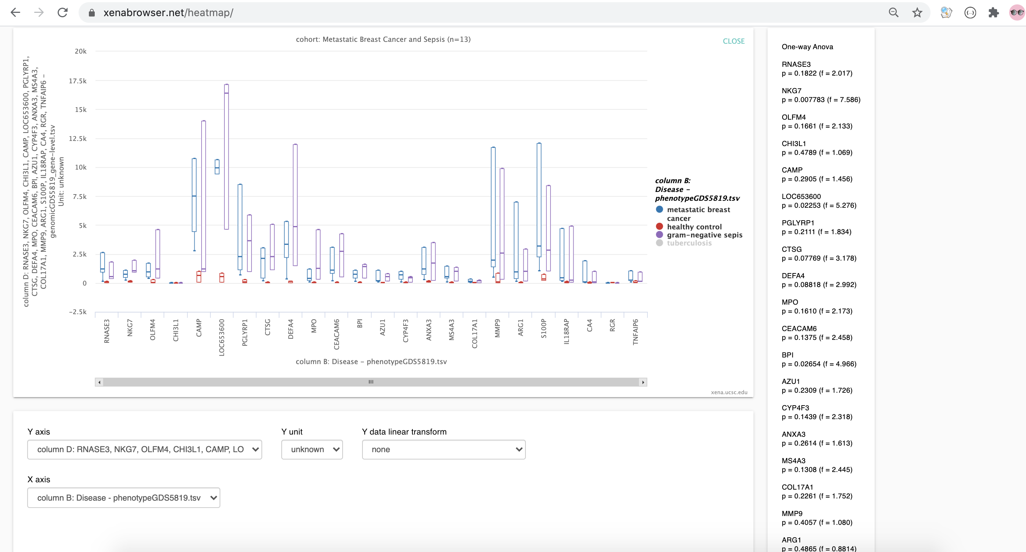1026x552 pixels.
Task: Click the legend title column B Disease
Action: 697,189
